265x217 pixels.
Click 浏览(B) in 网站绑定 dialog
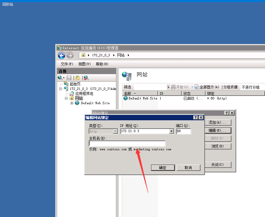click(x=217, y=146)
